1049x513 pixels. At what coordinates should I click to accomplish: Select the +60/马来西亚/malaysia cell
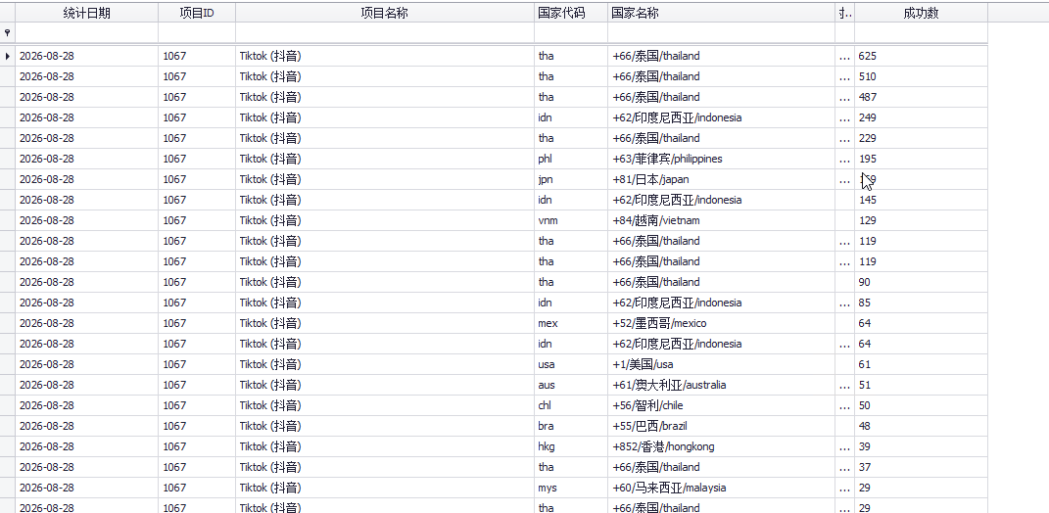[721, 489]
